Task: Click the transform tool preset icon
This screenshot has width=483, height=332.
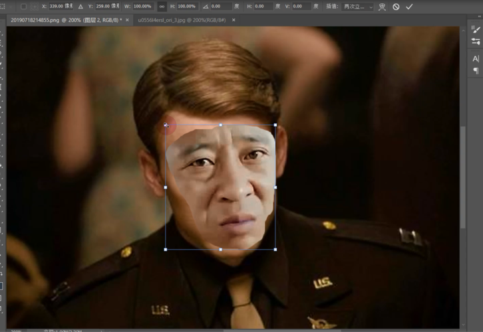Action: coord(3,7)
